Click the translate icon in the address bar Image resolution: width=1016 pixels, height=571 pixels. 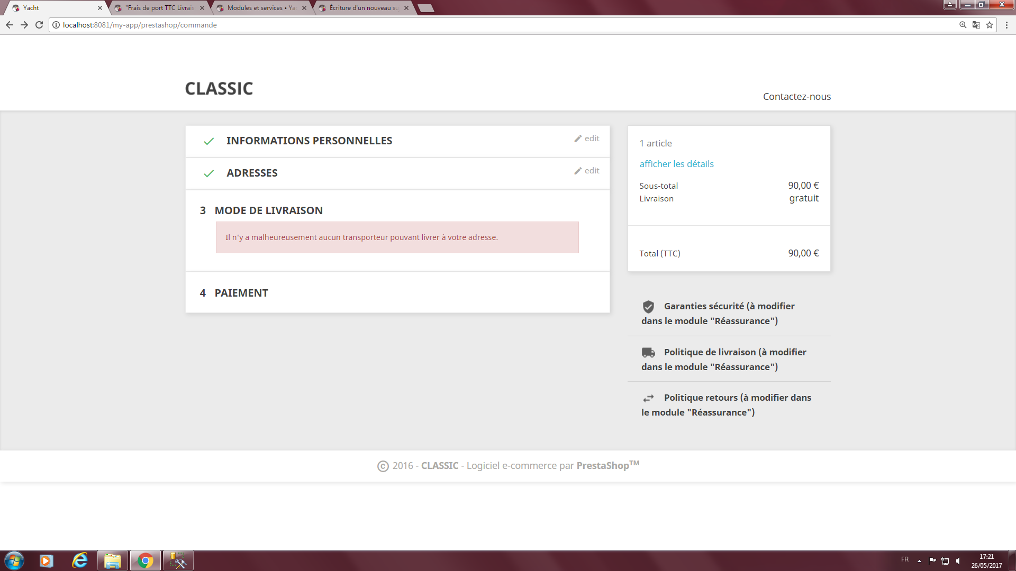pos(976,25)
